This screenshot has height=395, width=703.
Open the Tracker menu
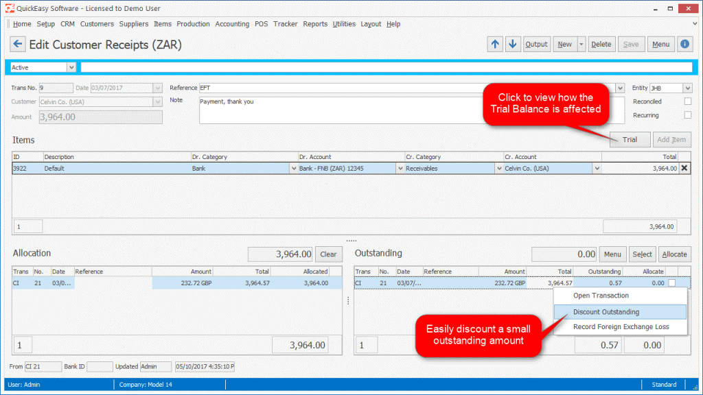pyautogui.click(x=285, y=24)
